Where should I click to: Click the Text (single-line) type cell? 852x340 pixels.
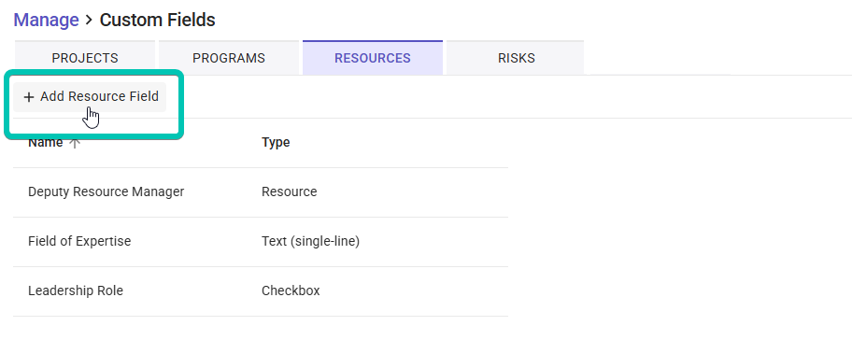[x=310, y=241]
